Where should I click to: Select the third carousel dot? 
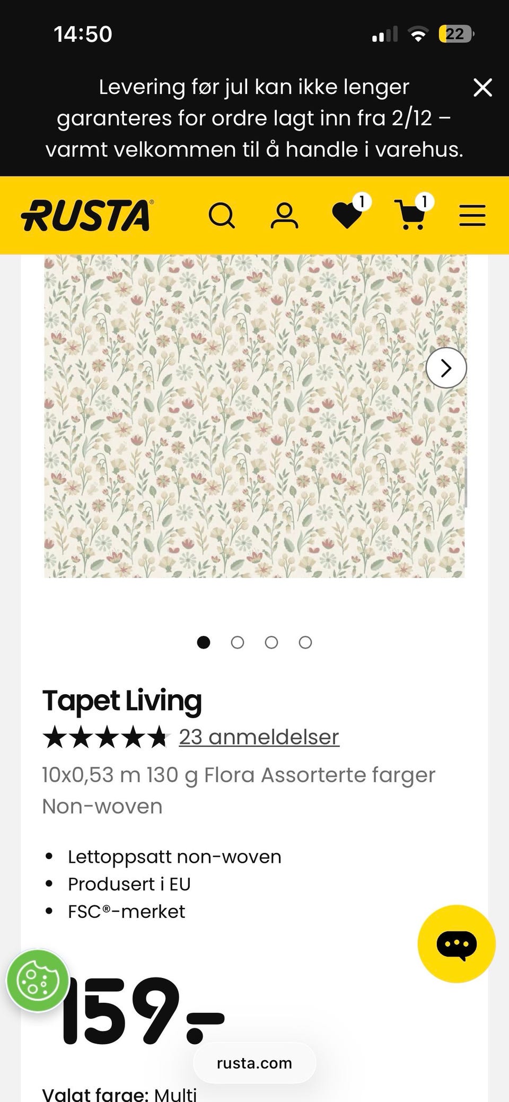pos(271,643)
